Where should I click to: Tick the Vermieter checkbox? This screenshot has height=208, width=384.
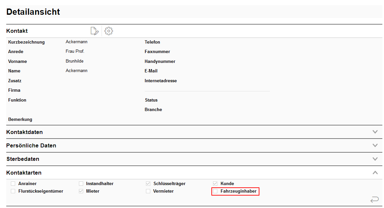point(148,191)
